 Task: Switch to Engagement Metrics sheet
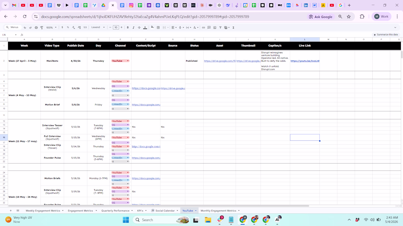[x=81, y=211]
